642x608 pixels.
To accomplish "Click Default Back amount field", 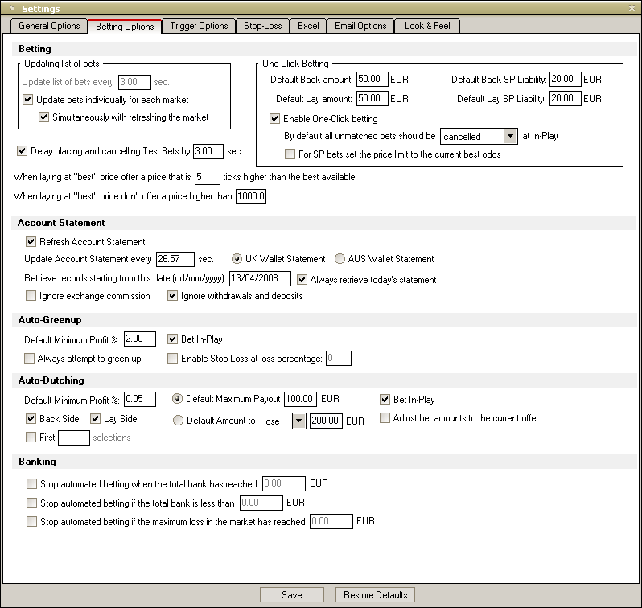I will point(372,79).
